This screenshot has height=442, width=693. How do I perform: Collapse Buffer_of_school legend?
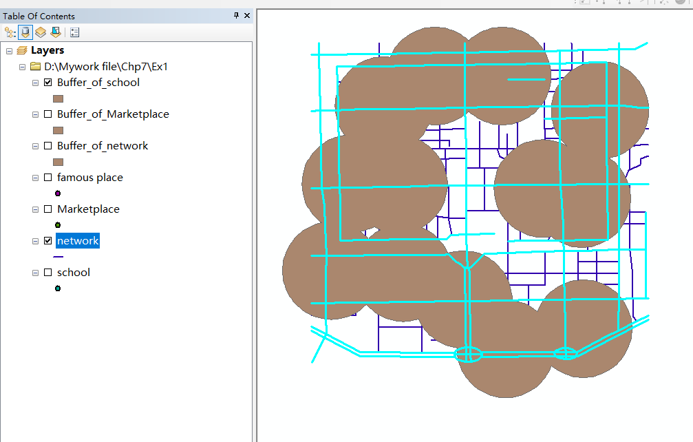click(35, 83)
